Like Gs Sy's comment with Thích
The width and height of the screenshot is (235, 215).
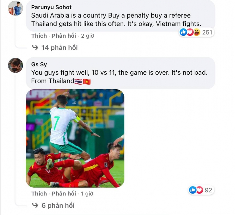click(x=39, y=194)
